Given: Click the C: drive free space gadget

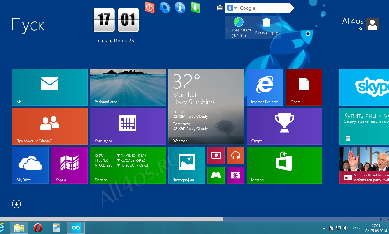Looking at the screenshot, I should point(239,27).
